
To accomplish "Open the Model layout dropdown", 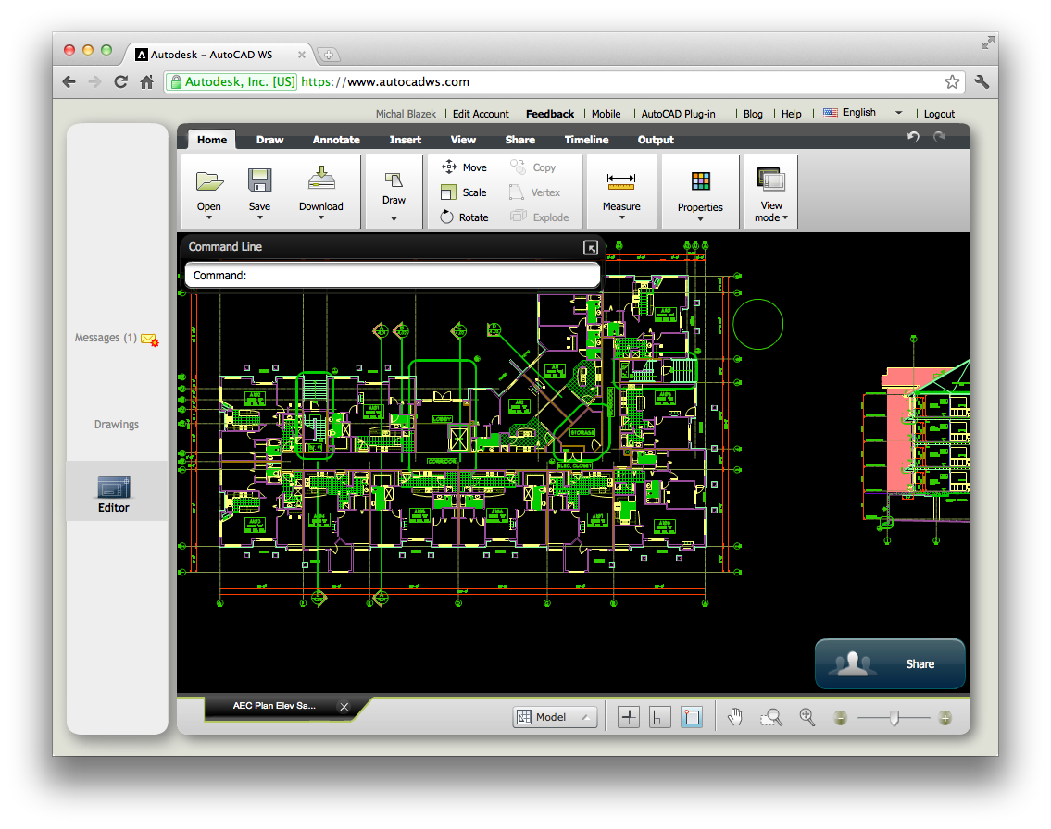I will tap(556, 717).
